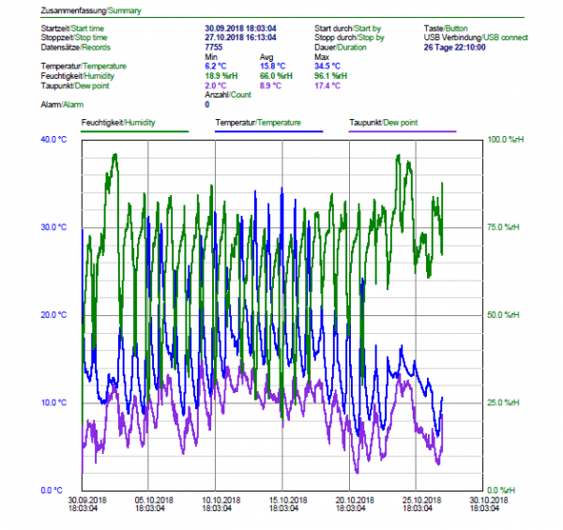The width and height of the screenshot is (563, 530).
Task: Click the 40.0 °C temperature axis label
Action: (53, 140)
